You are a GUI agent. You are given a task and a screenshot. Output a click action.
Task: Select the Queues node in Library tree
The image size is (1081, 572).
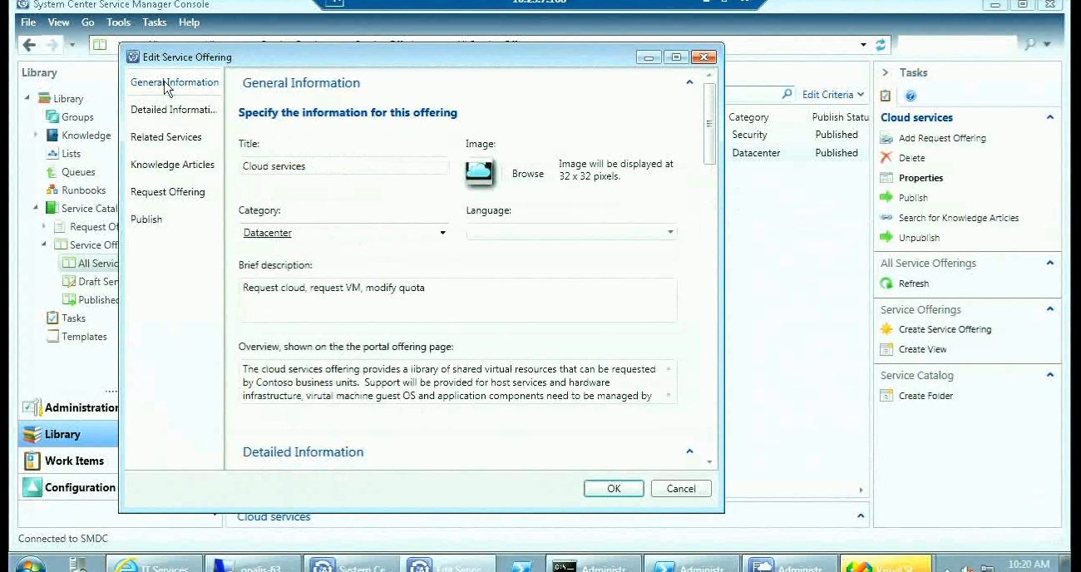tap(78, 172)
